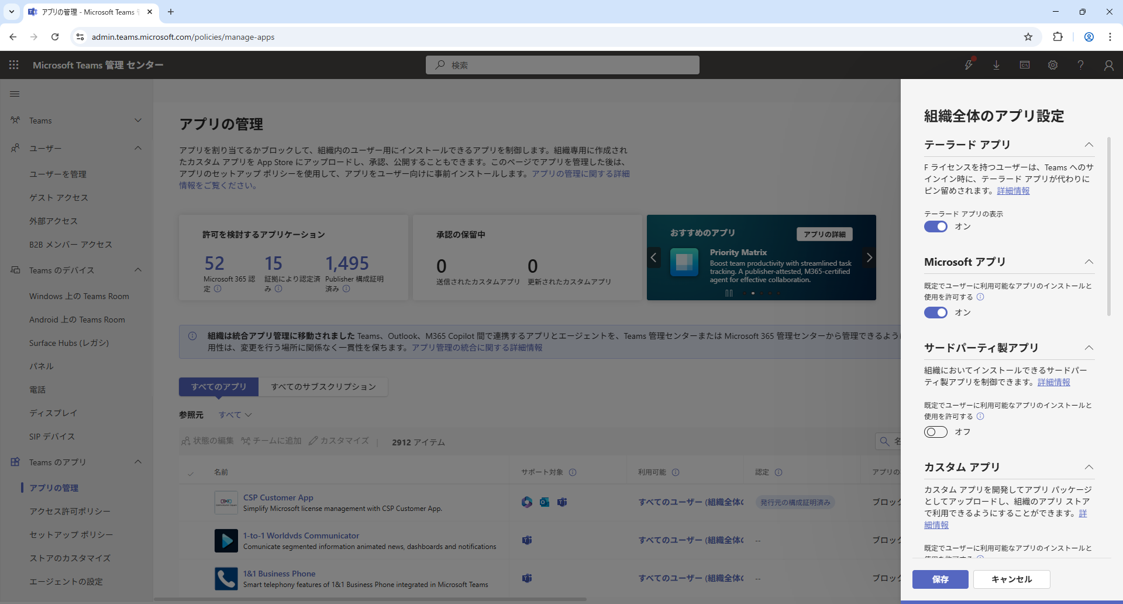Open the settings gear icon in the header
The width and height of the screenshot is (1123, 604).
[1053, 65]
